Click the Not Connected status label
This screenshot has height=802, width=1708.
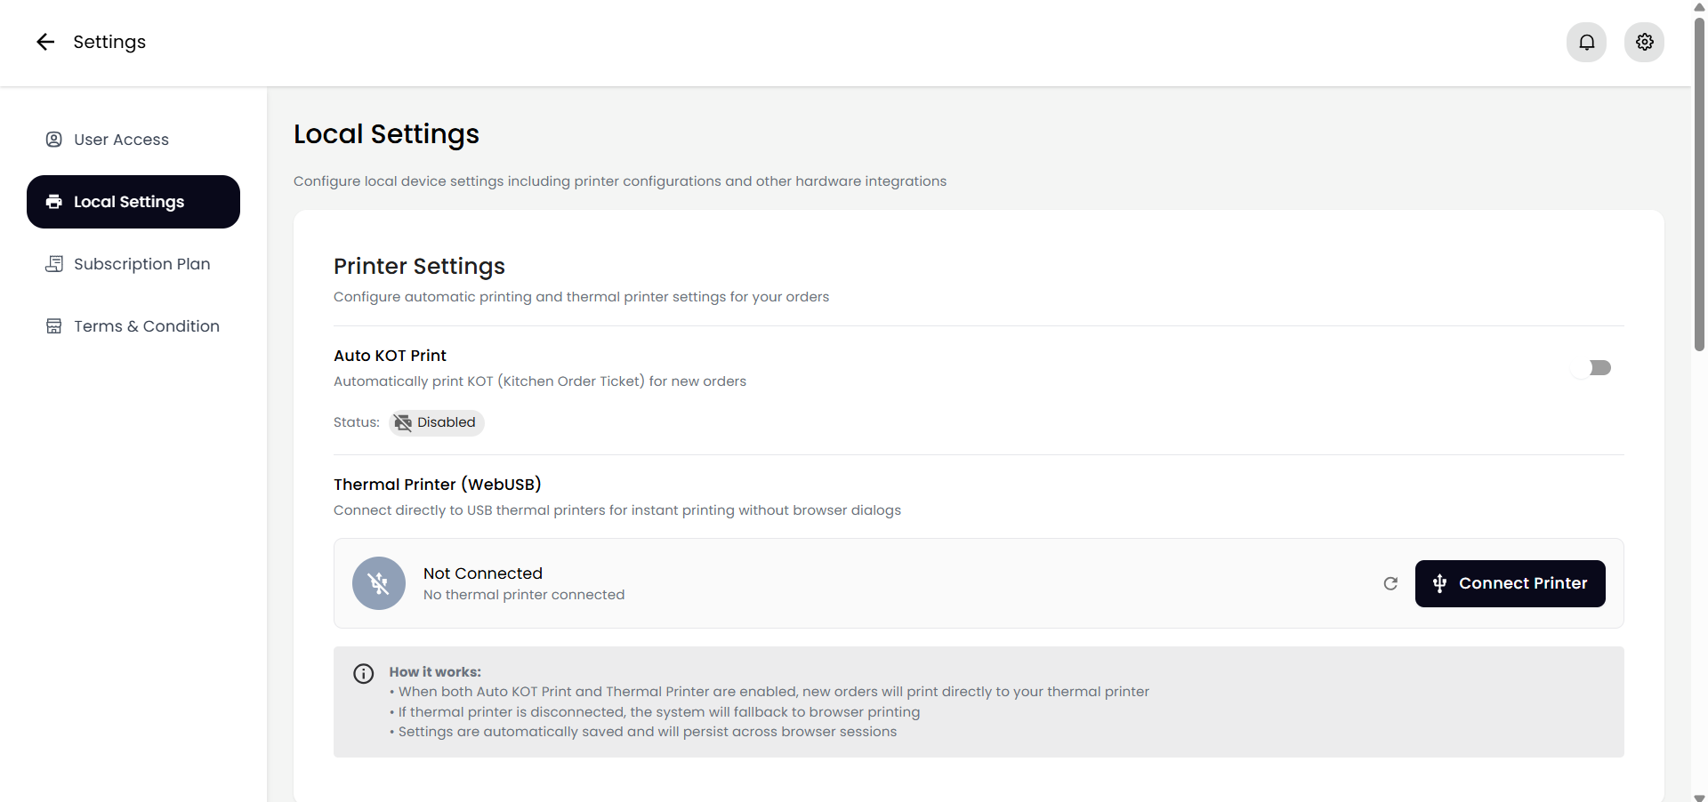(x=483, y=573)
